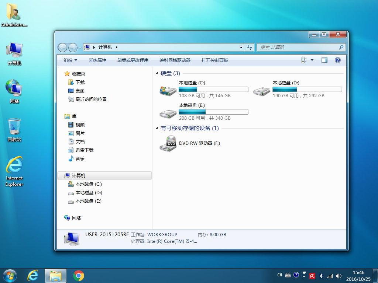Toggle the preview pane button
The image size is (378, 283).
coord(324,60)
